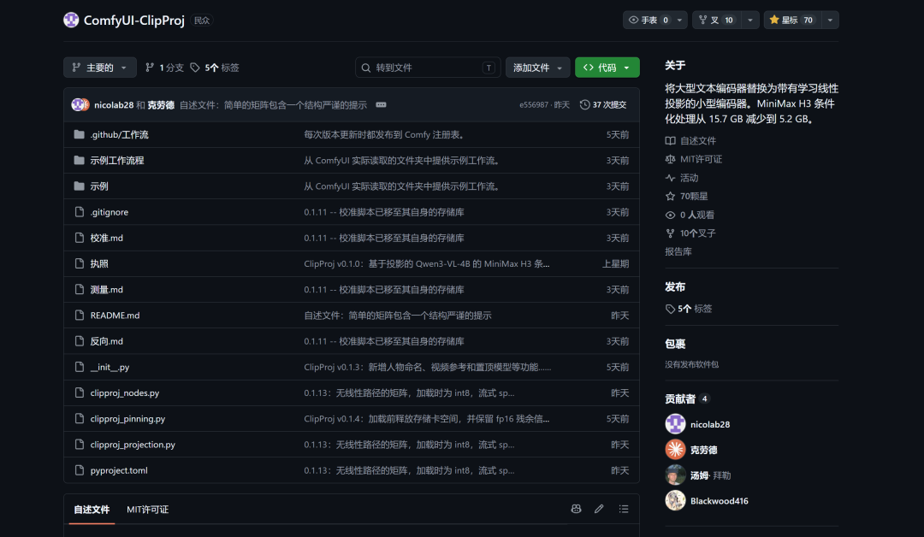Click Blackwood416 contributor avatar
The width and height of the screenshot is (924, 537).
pyautogui.click(x=675, y=500)
